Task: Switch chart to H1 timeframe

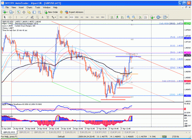Action: pos(82,17)
